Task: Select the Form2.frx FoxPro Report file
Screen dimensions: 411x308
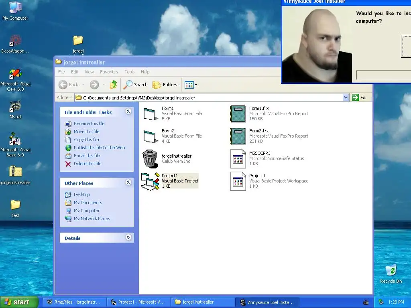Action: [269, 136]
